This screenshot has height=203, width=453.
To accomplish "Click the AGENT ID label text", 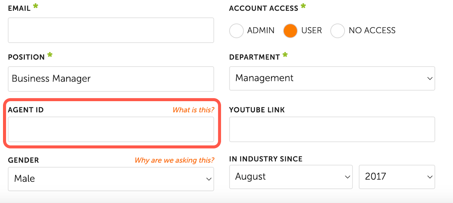I will [x=26, y=110].
